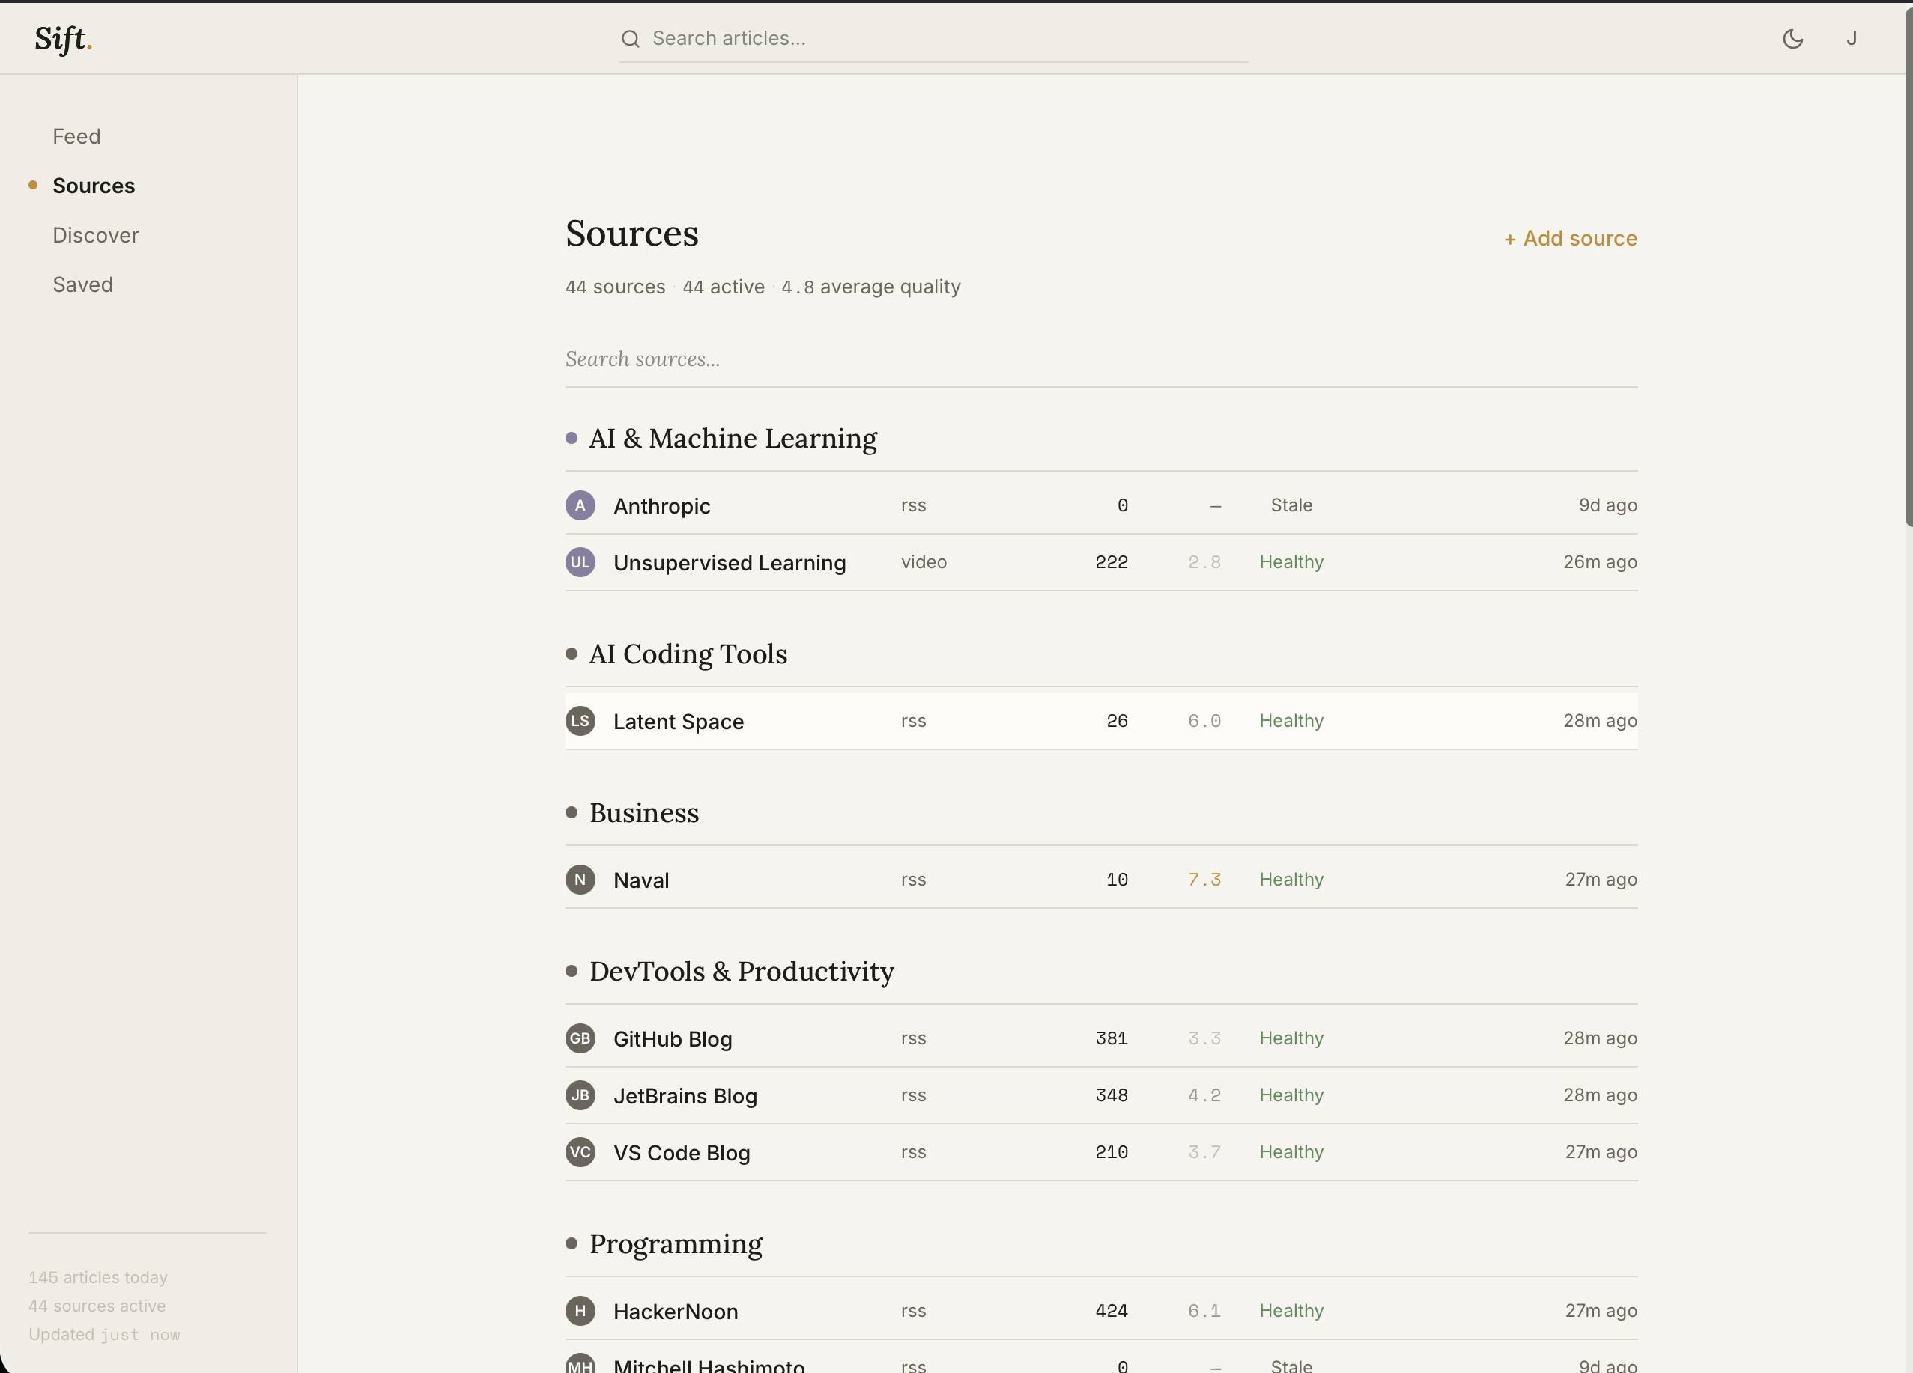The width and height of the screenshot is (1913, 1373).
Task: Switch to the Discover page
Action: (95, 234)
